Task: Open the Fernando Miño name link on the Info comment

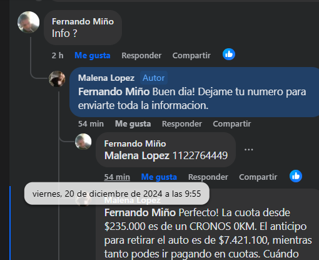Action: coord(83,21)
